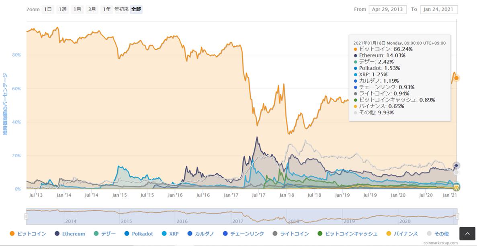Toggle チェーンリンク series in legend
This screenshot has height=246, width=477.
click(x=244, y=234)
